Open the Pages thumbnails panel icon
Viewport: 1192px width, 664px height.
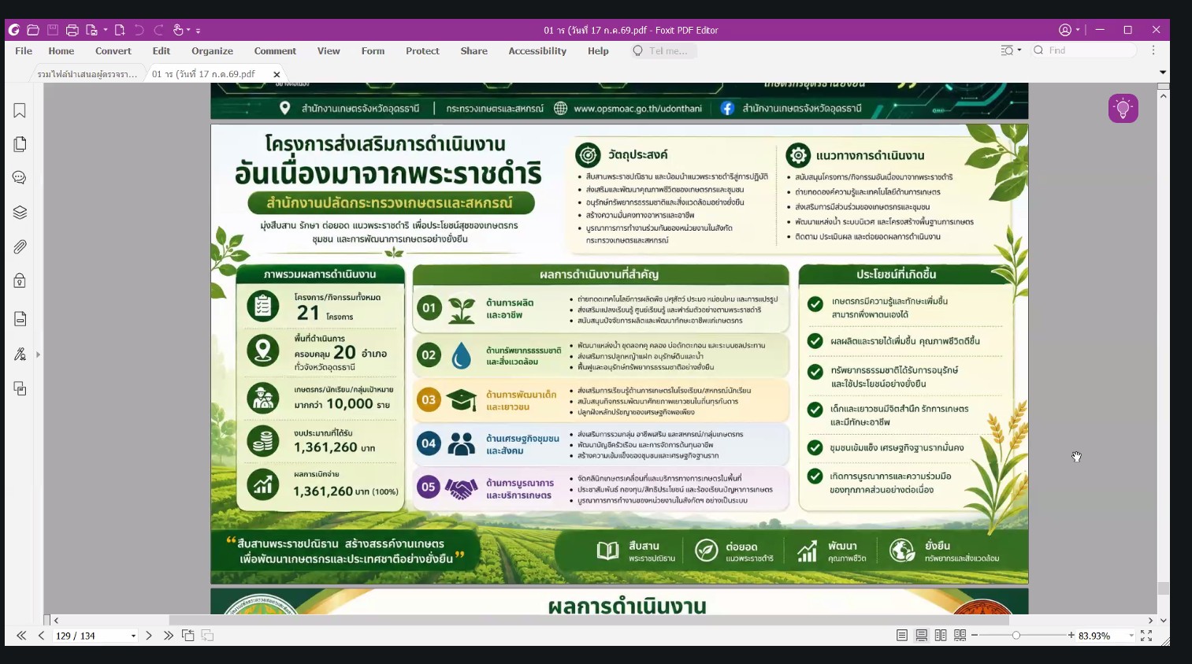pyautogui.click(x=20, y=144)
